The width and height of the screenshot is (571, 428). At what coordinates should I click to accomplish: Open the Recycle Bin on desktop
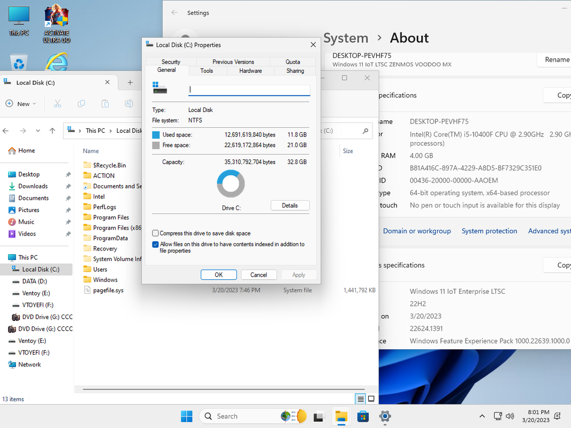19,62
